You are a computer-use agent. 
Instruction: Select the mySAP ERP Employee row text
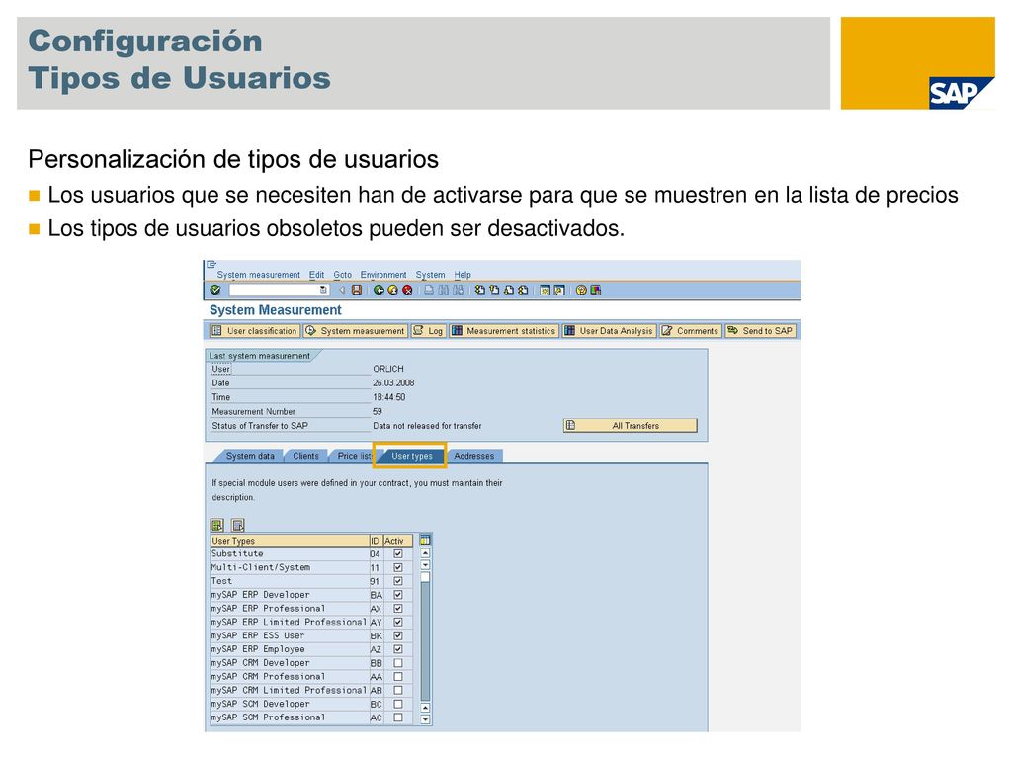258,649
